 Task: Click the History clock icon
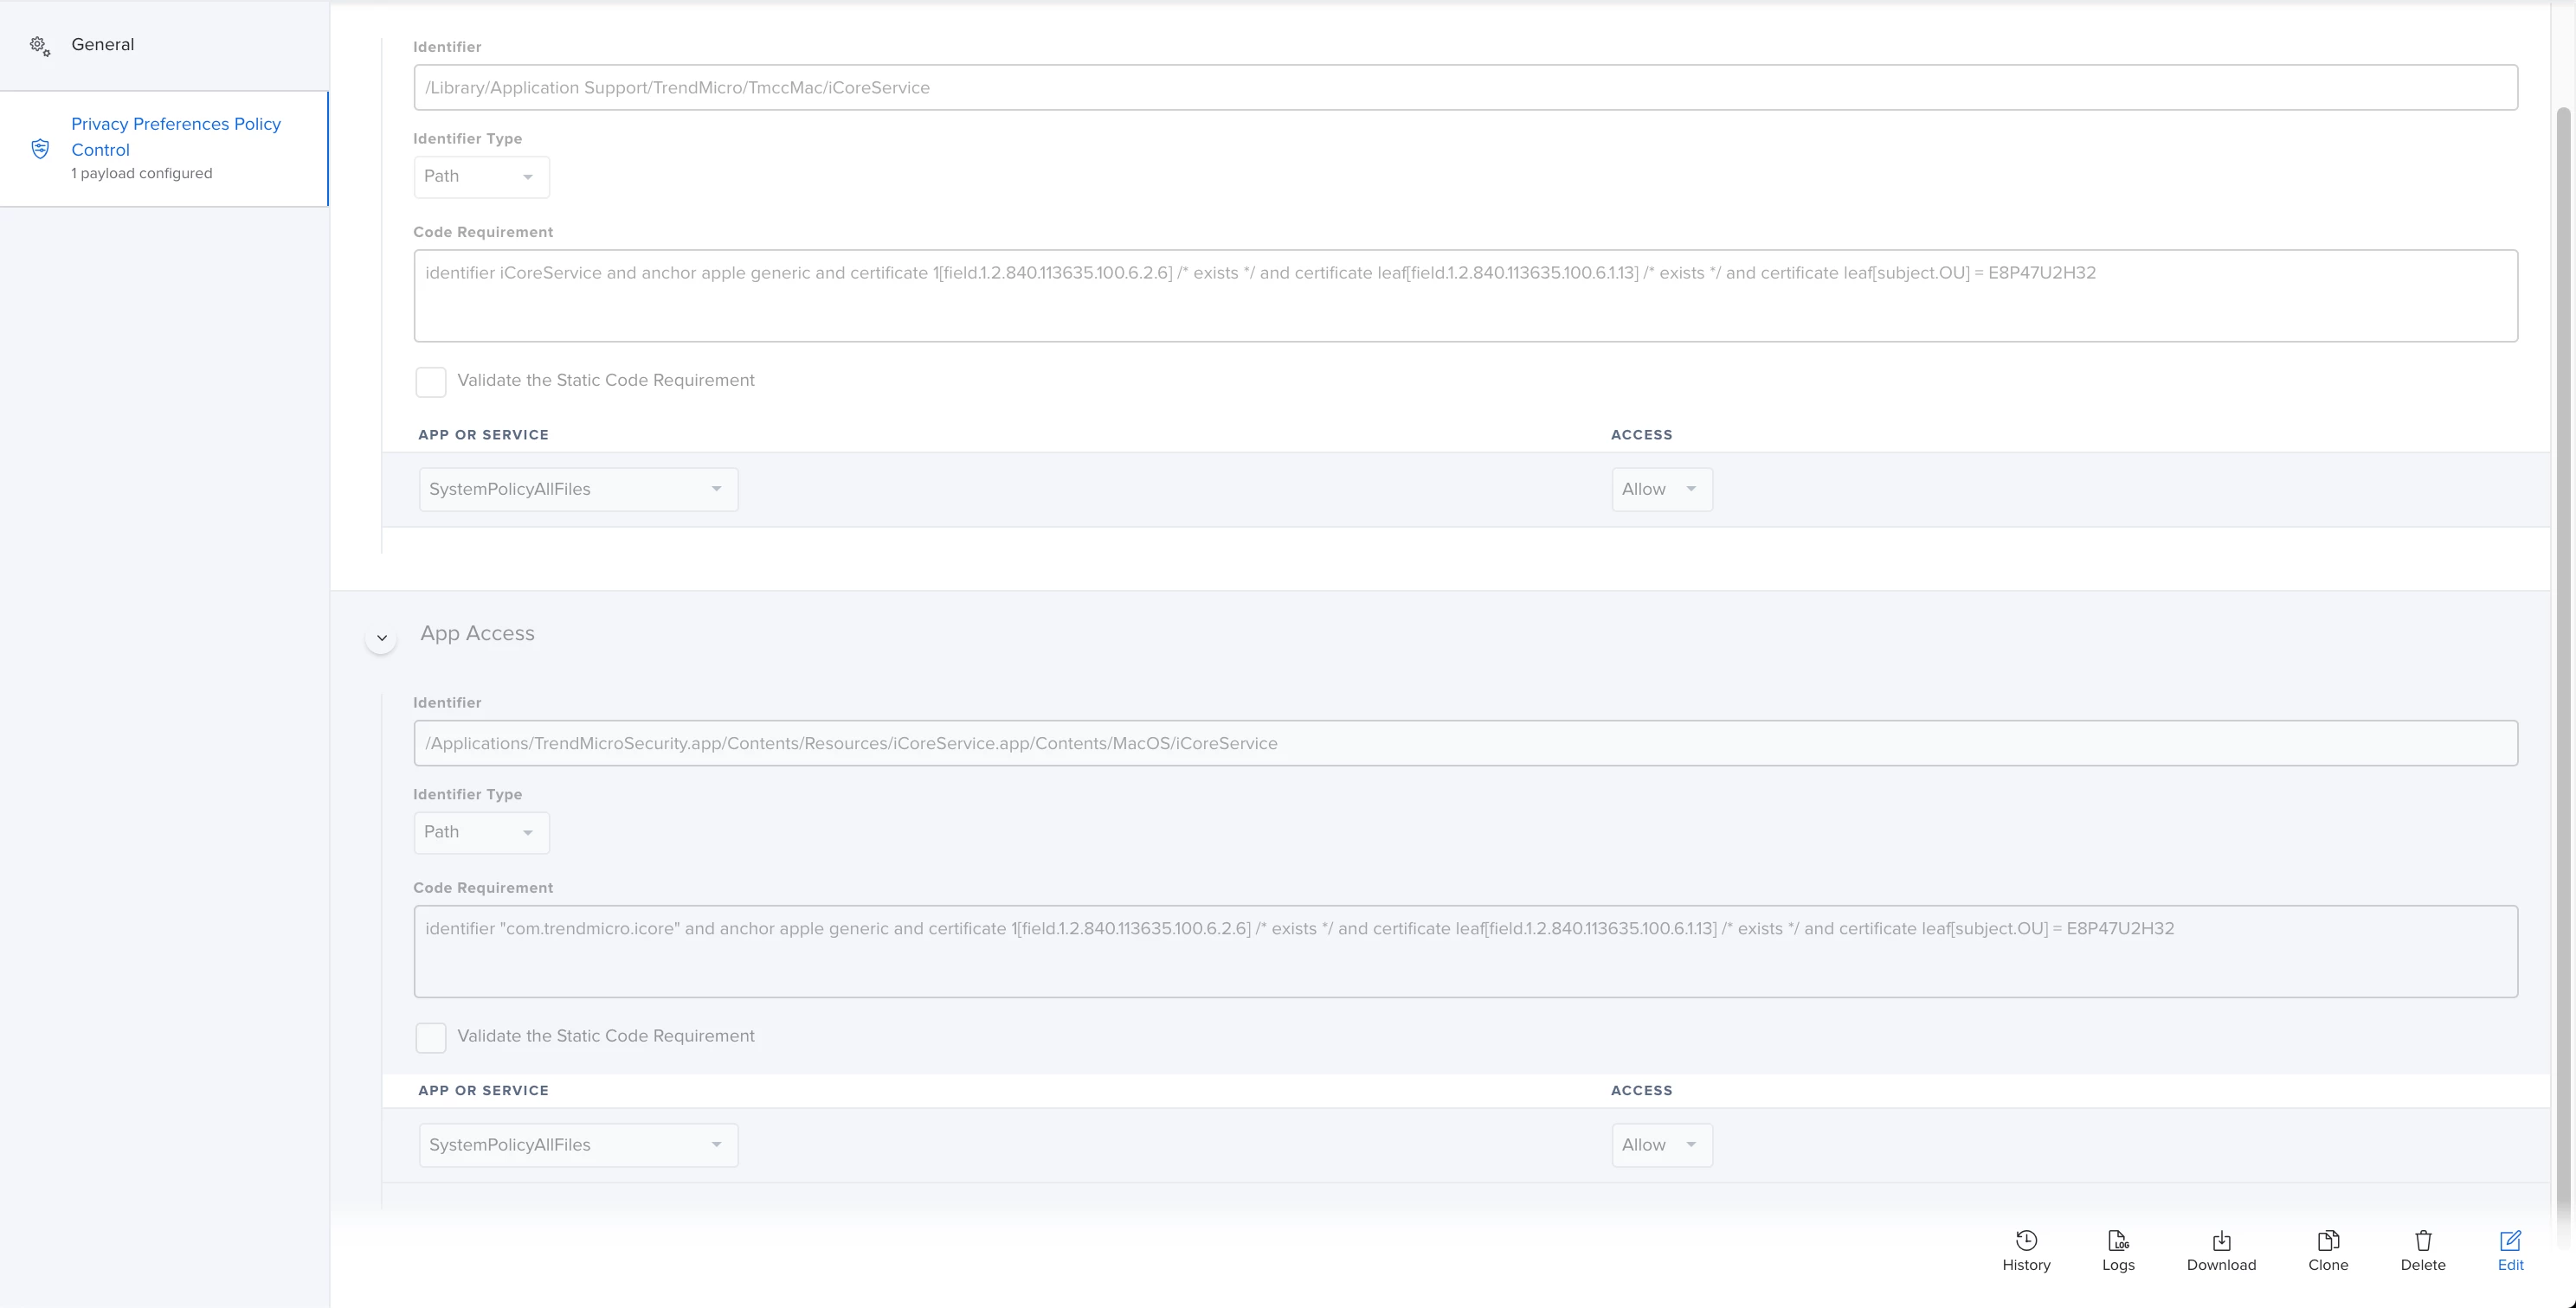2026,1240
